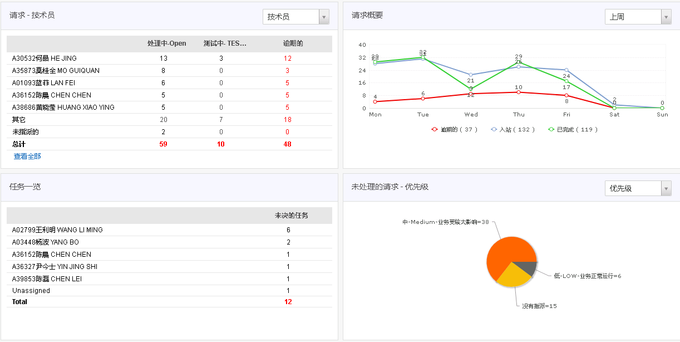Click the 处理中-Open column header
The image size is (680, 342).
click(167, 43)
